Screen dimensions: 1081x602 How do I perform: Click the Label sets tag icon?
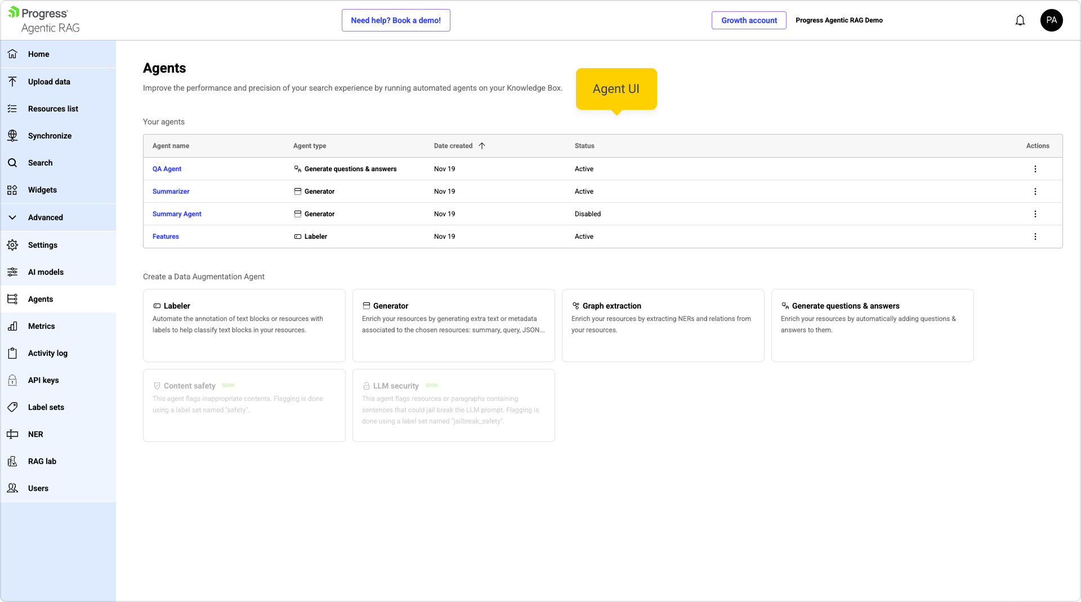[x=12, y=407]
